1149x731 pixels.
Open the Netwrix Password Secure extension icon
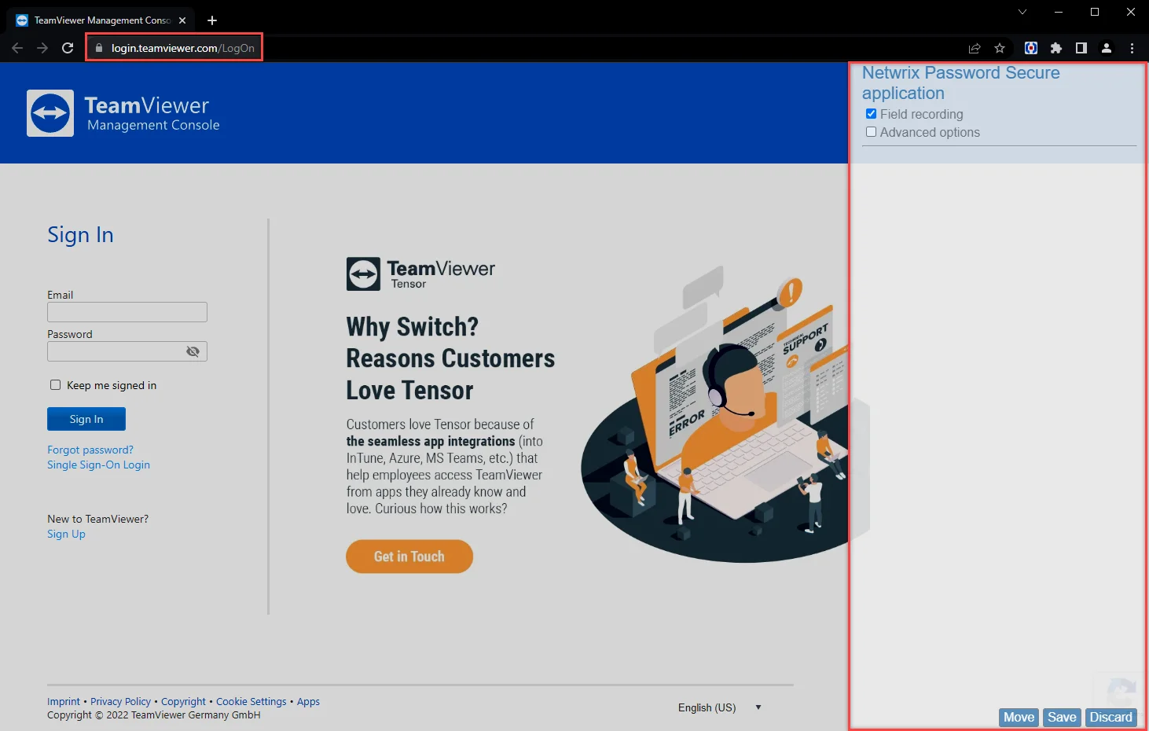pyautogui.click(x=1031, y=48)
